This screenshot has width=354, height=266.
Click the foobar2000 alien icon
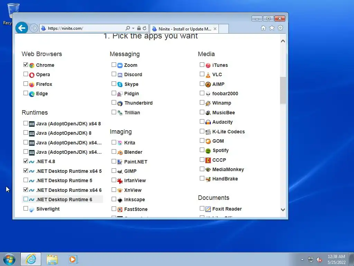[x=208, y=94]
